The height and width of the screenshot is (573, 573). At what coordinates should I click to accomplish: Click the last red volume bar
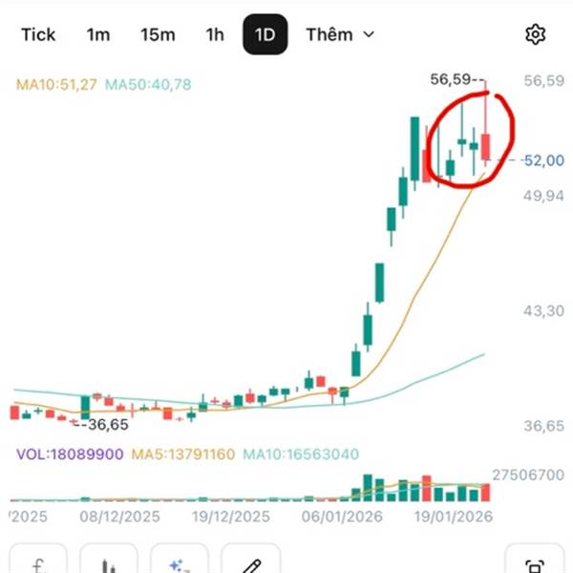point(485,492)
